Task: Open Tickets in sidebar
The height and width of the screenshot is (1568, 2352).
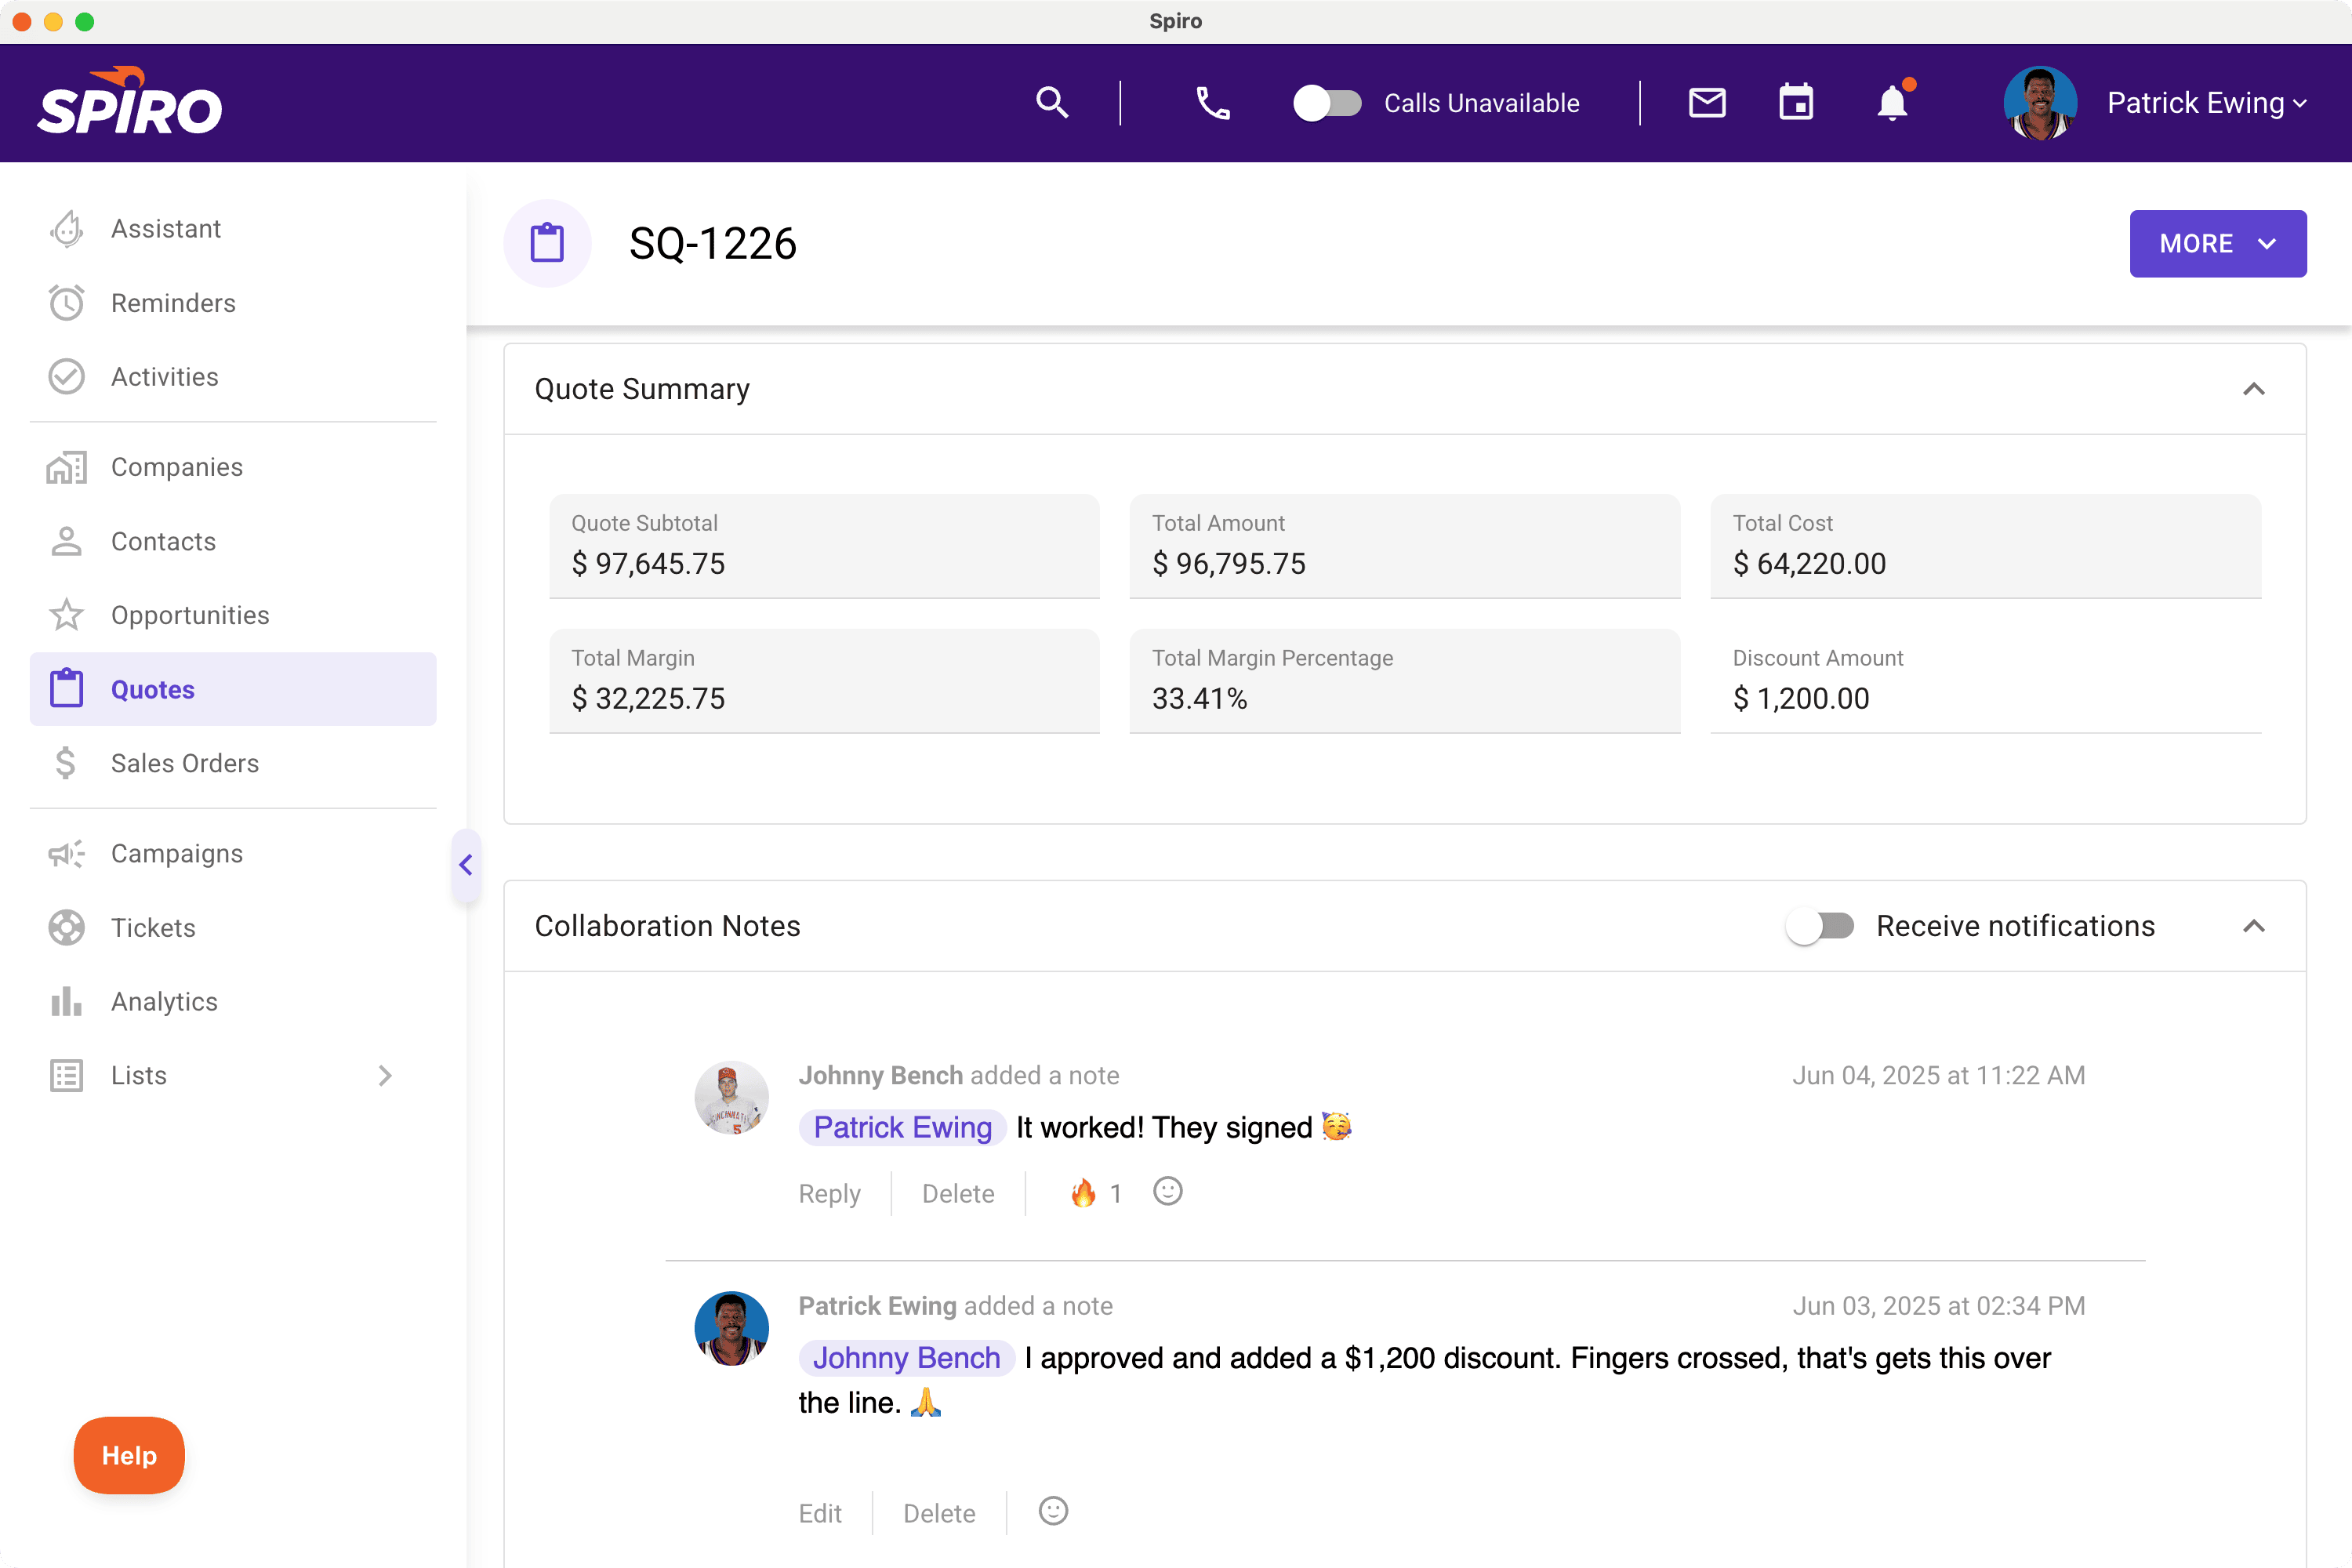Action: (x=233, y=927)
